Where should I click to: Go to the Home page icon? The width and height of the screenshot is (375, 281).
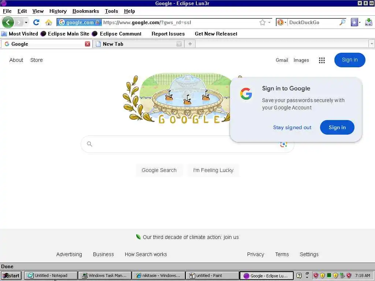(49, 22)
